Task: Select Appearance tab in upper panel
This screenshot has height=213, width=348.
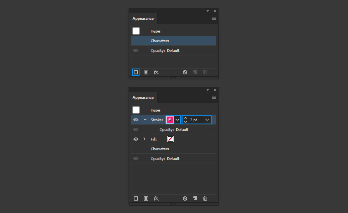Action: pyautogui.click(x=143, y=19)
